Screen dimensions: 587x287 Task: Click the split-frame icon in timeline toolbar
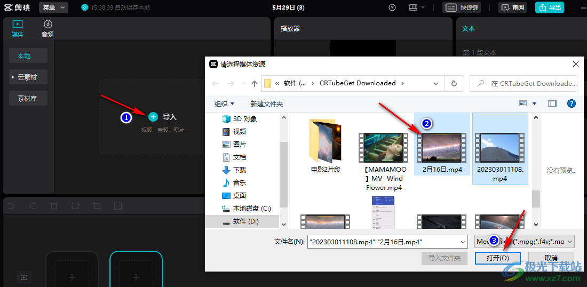coord(118,206)
